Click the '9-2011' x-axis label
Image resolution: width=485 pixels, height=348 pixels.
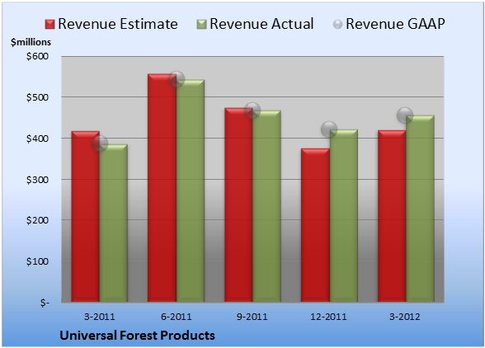252,317
